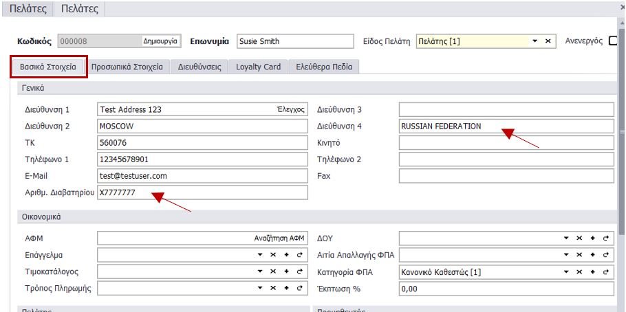The image size is (626, 312).
Task: Click the add (+) icon in ΔΟΥ field
Action: (592, 238)
